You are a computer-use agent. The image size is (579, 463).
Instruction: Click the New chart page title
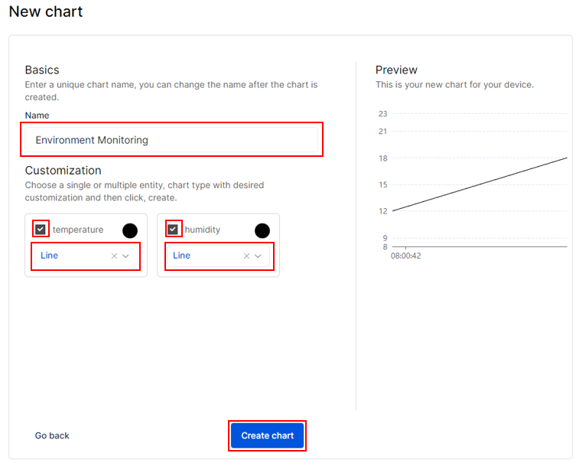[x=46, y=11]
